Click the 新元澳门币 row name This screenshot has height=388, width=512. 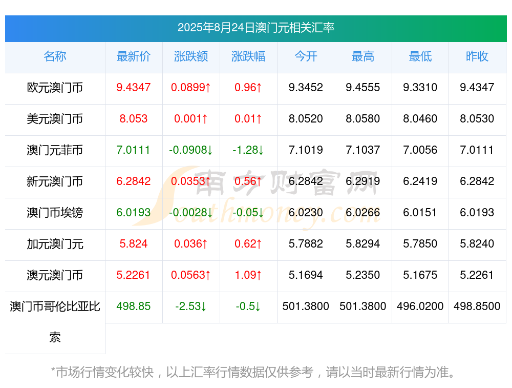55,181
